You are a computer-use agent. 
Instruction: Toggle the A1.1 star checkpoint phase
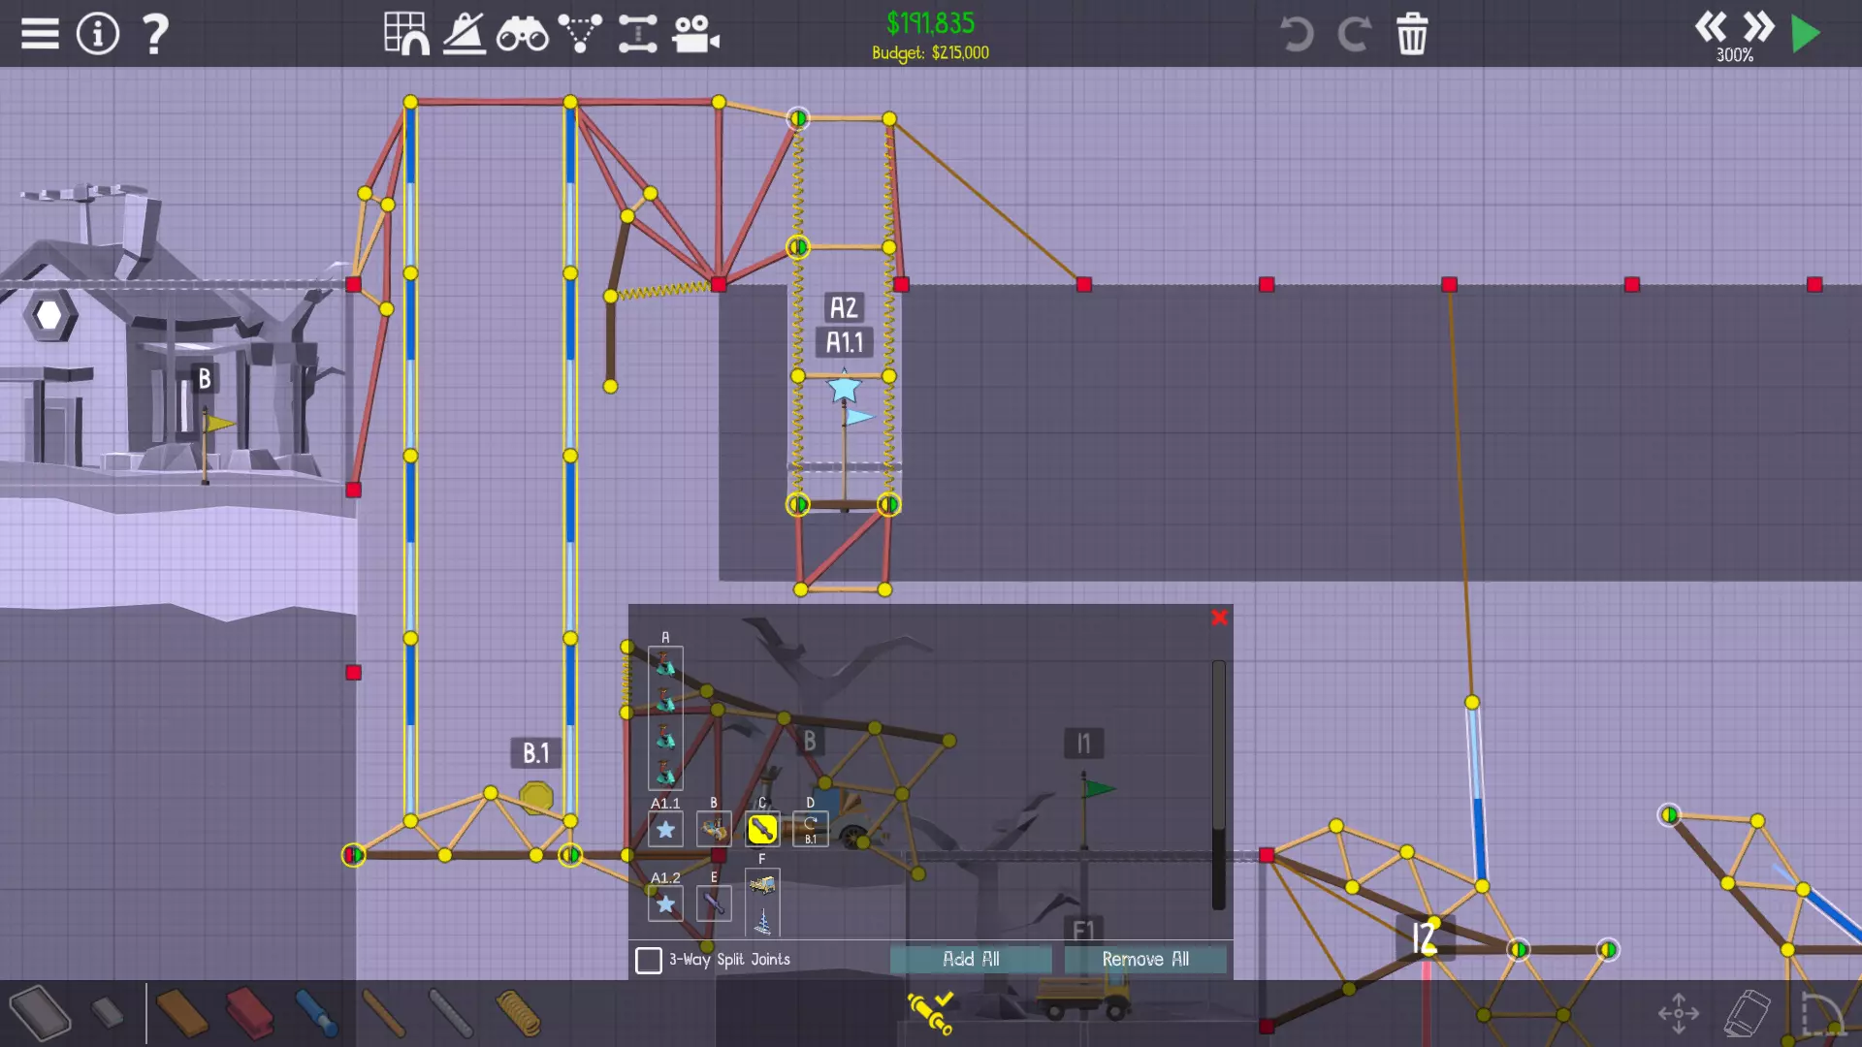coord(665,829)
